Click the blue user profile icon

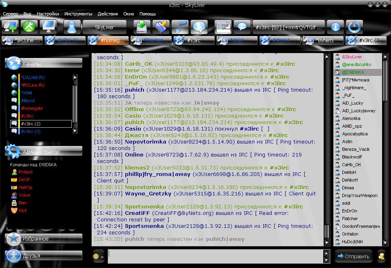tap(72, 27)
